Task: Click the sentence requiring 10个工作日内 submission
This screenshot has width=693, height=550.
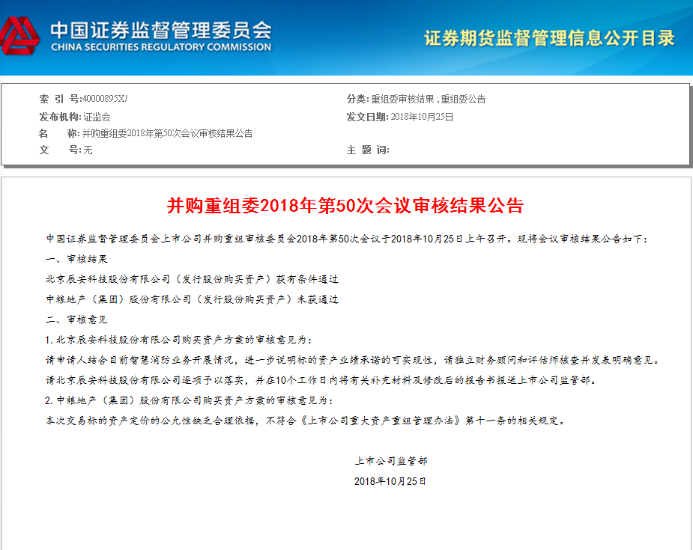Action: [x=321, y=380]
